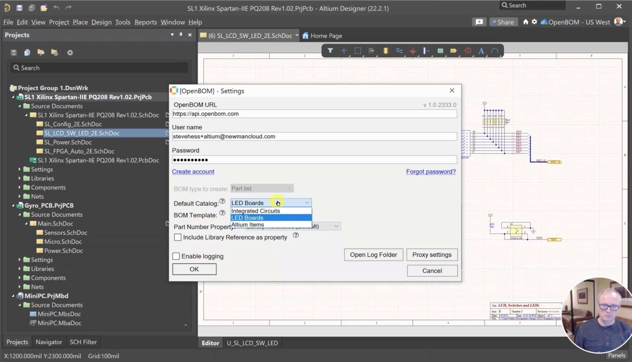This screenshot has width=632, height=362.
Task: Click the open folder icon in title bar
Action: tap(44, 8)
